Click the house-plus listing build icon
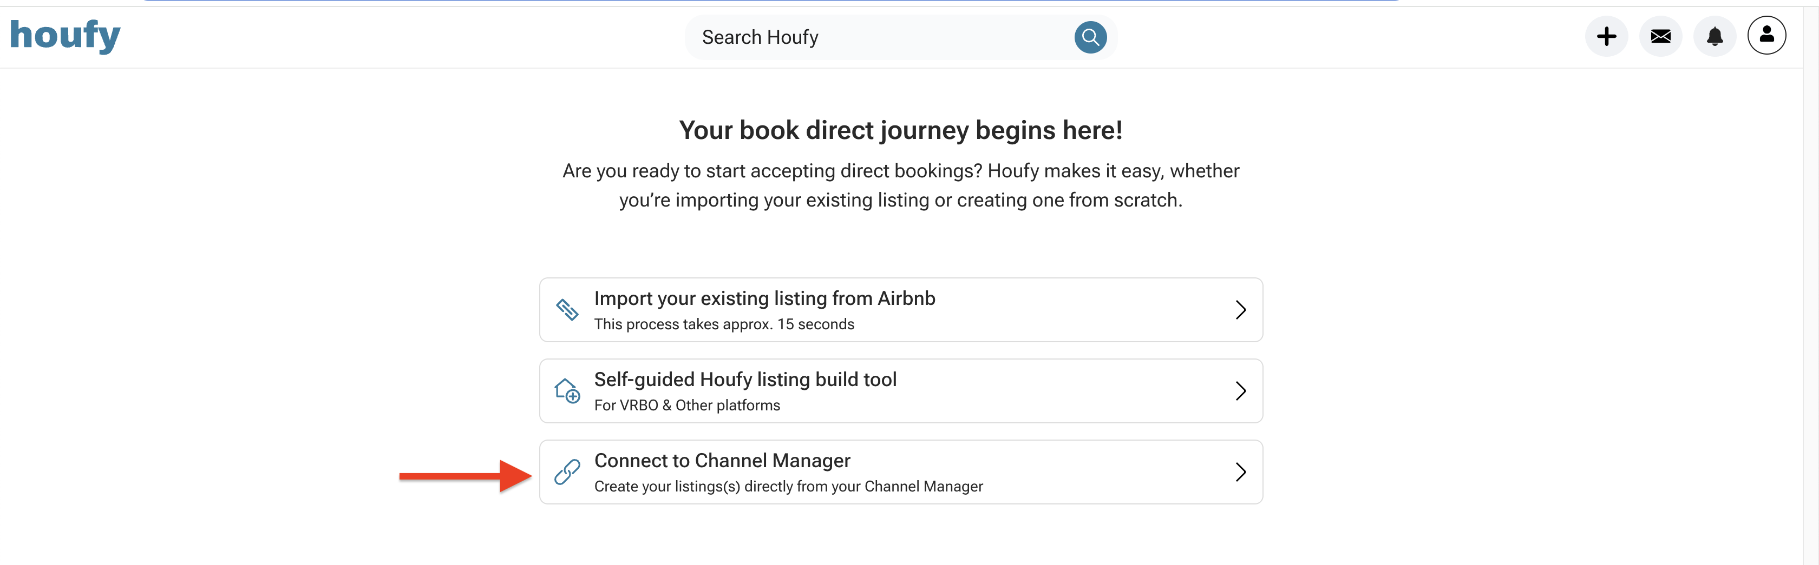 (567, 391)
